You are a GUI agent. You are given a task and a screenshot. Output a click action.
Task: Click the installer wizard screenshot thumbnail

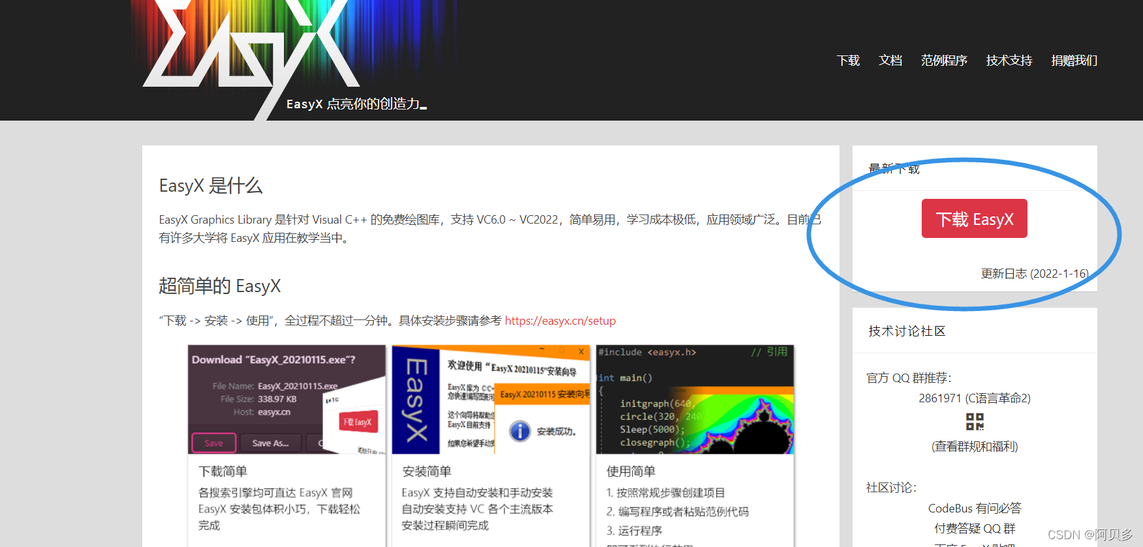491,399
